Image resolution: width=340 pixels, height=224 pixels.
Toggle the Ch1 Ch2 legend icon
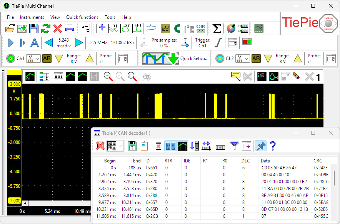click(x=262, y=77)
